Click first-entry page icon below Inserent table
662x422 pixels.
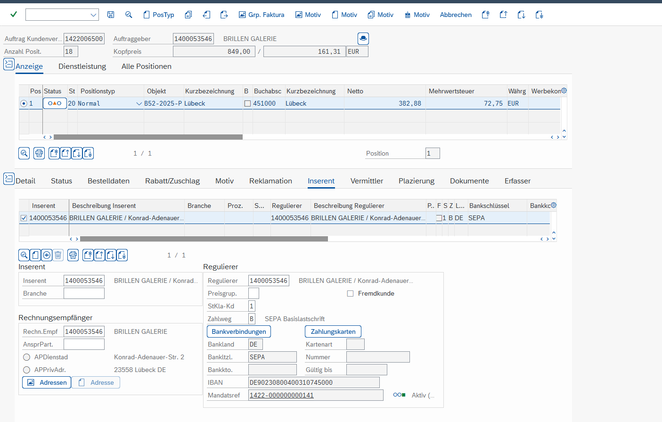[88, 255]
